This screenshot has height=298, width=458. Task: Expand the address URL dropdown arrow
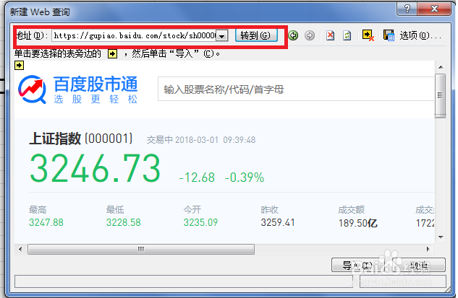coord(222,36)
